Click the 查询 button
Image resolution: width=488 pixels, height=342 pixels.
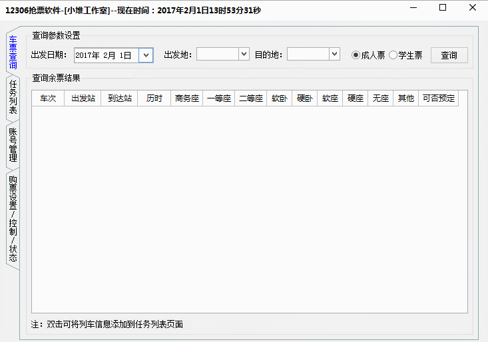[x=449, y=55]
